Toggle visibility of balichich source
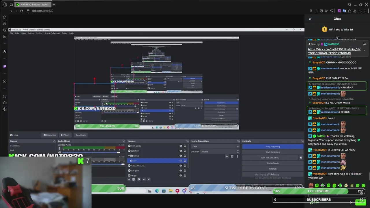This screenshot has height=208, width=370. [x=181, y=151]
